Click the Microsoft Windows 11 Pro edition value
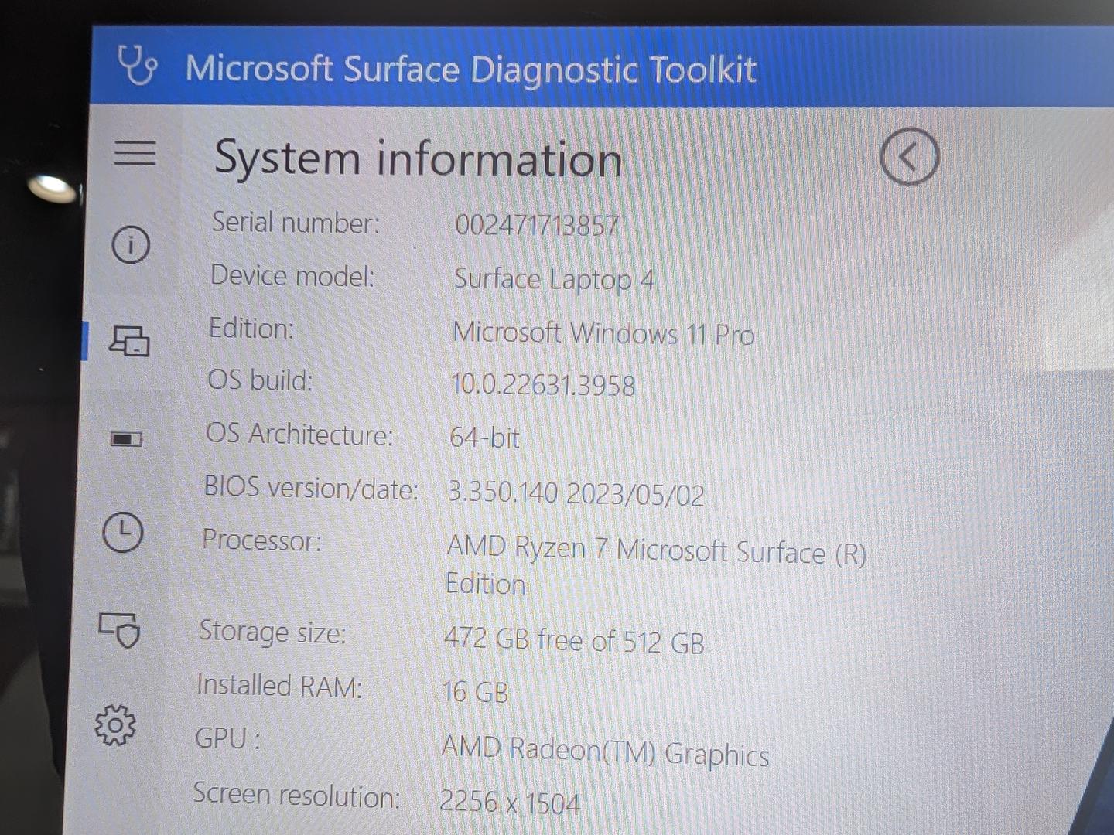Image resolution: width=1114 pixels, height=835 pixels. (x=603, y=333)
